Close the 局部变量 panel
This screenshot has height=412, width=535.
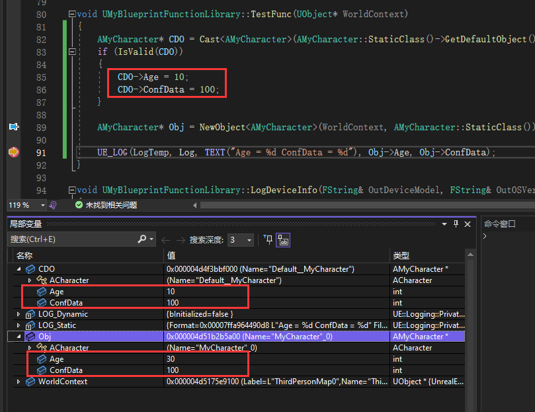pyautogui.click(x=468, y=224)
